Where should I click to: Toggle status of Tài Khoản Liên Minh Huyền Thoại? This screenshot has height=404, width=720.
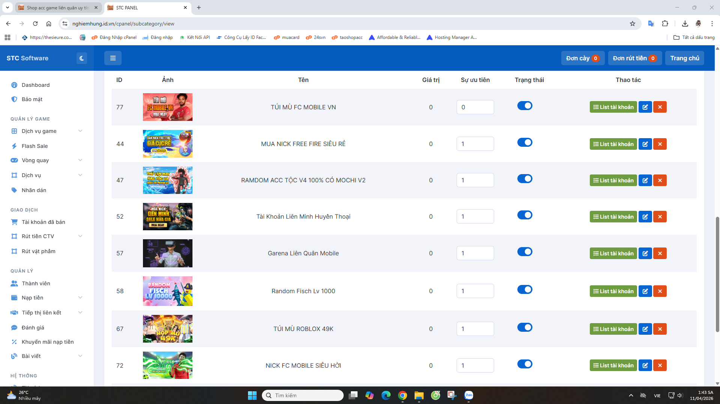pyautogui.click(x=525, y=215)
